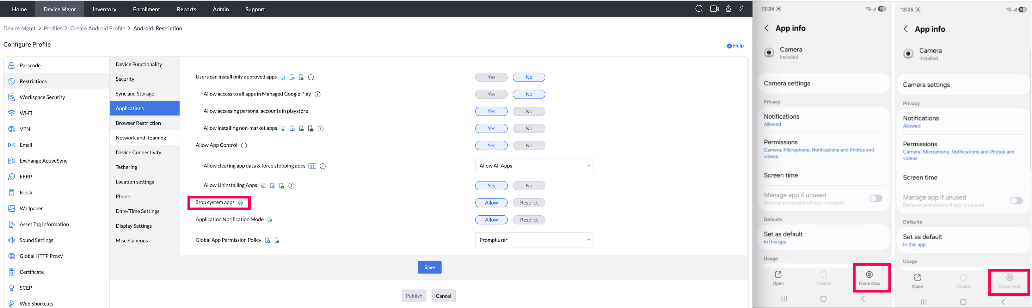
Task: Open the Reports menu
Action: click(186, 9)
